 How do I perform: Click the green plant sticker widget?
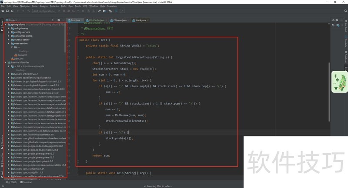coord(340,82)
